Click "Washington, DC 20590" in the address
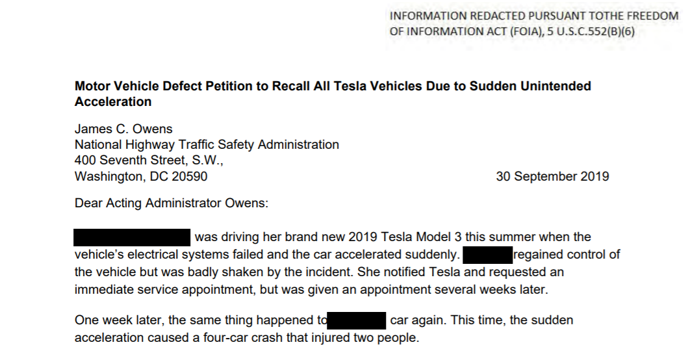Screen dimensions: 690x349 pos(141,176)
